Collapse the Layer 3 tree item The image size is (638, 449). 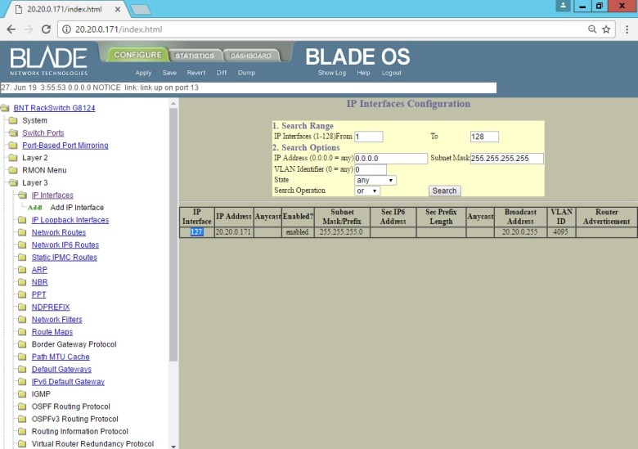point(35,182)
